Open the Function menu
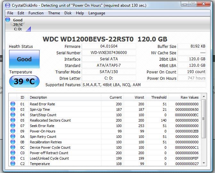This screenshot has width=215, height=173. [36, 13]
